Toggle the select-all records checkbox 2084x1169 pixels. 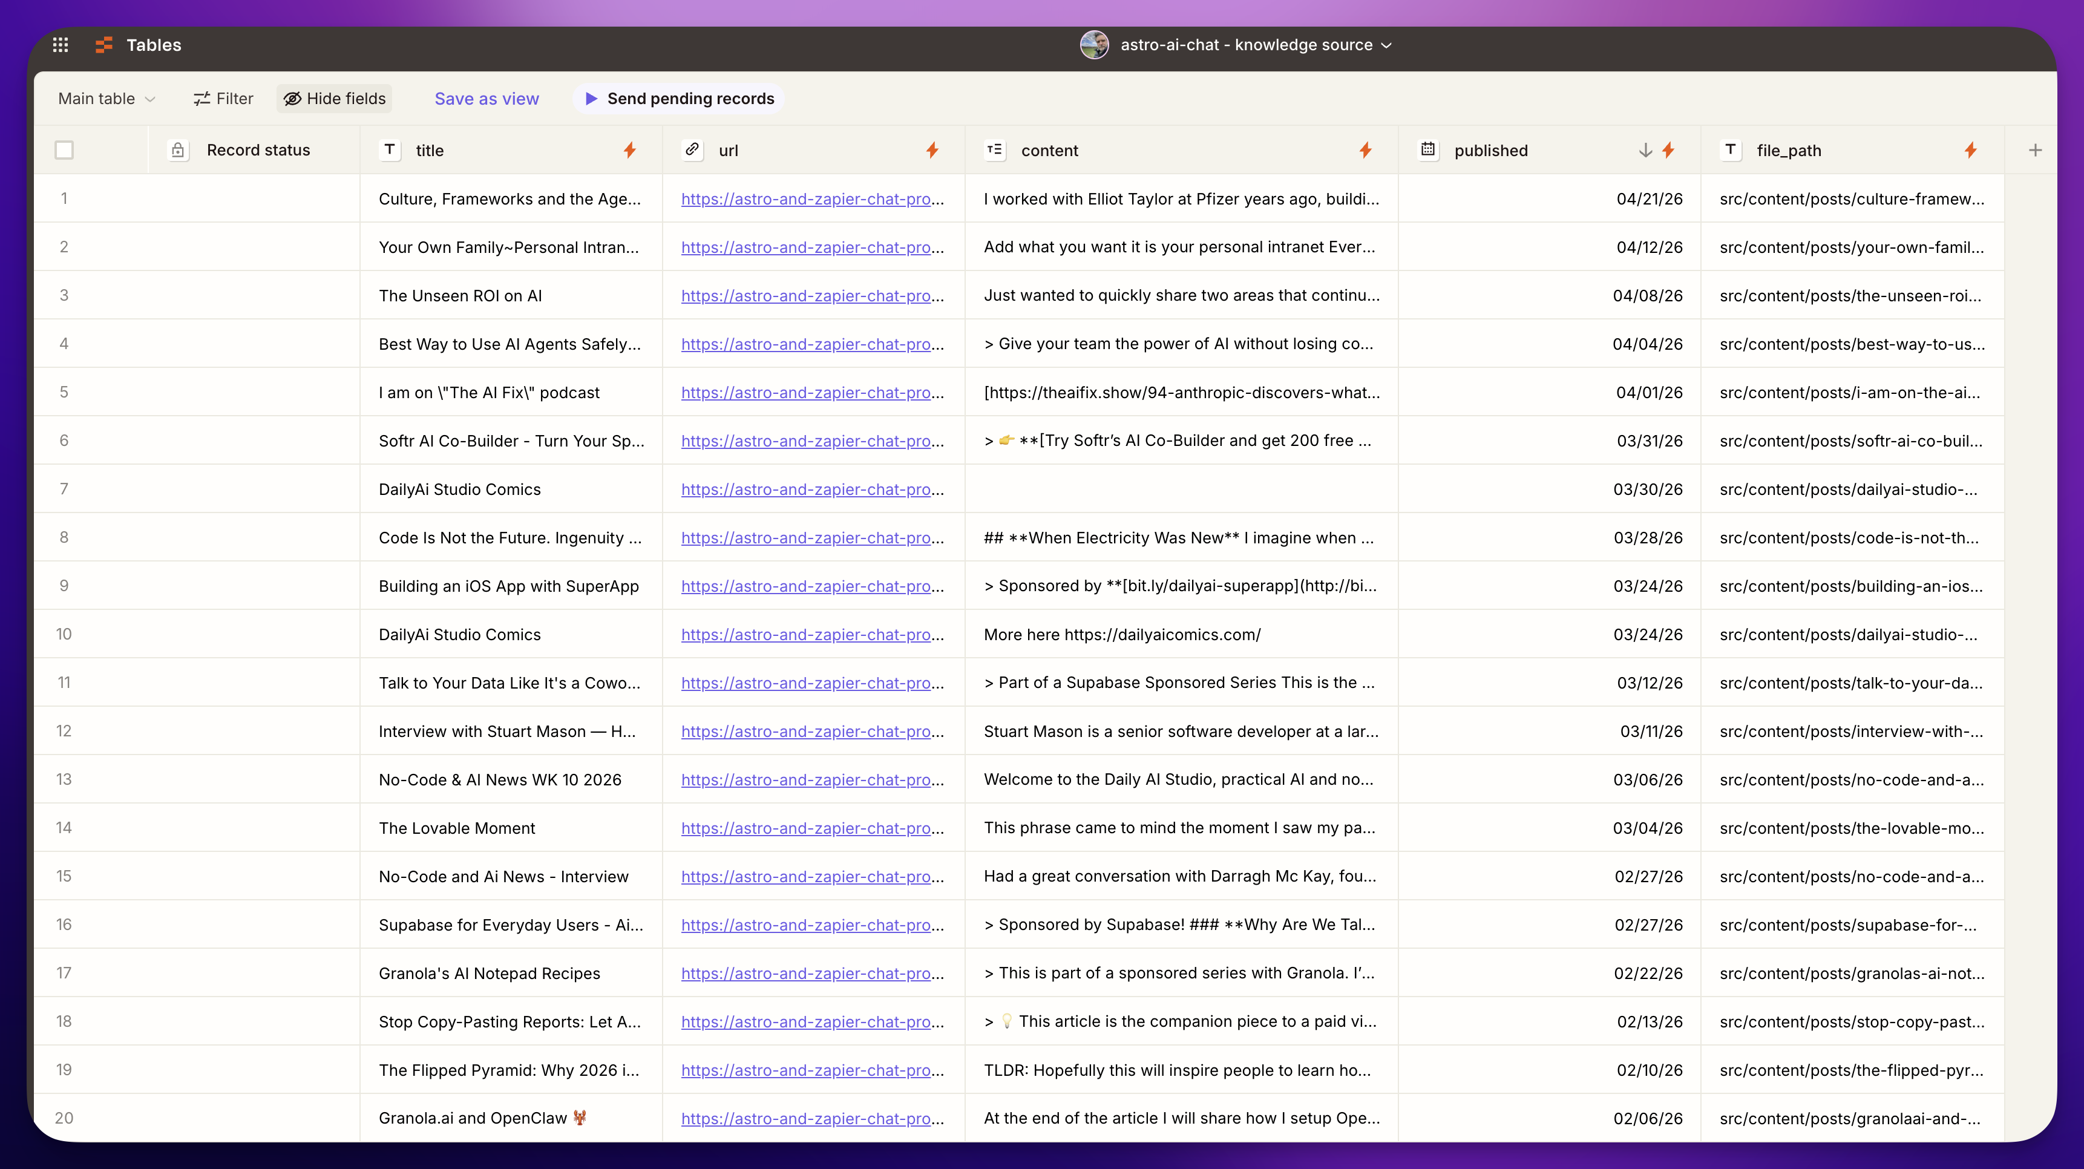tap(64, 151)
